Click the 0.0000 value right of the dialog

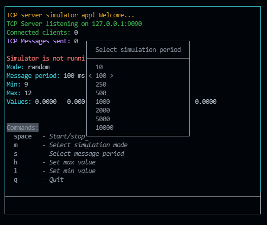tap(206, 102)
